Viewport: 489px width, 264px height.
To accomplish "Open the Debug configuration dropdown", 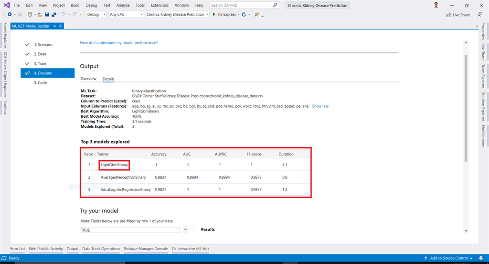I will tap(96, 14).
